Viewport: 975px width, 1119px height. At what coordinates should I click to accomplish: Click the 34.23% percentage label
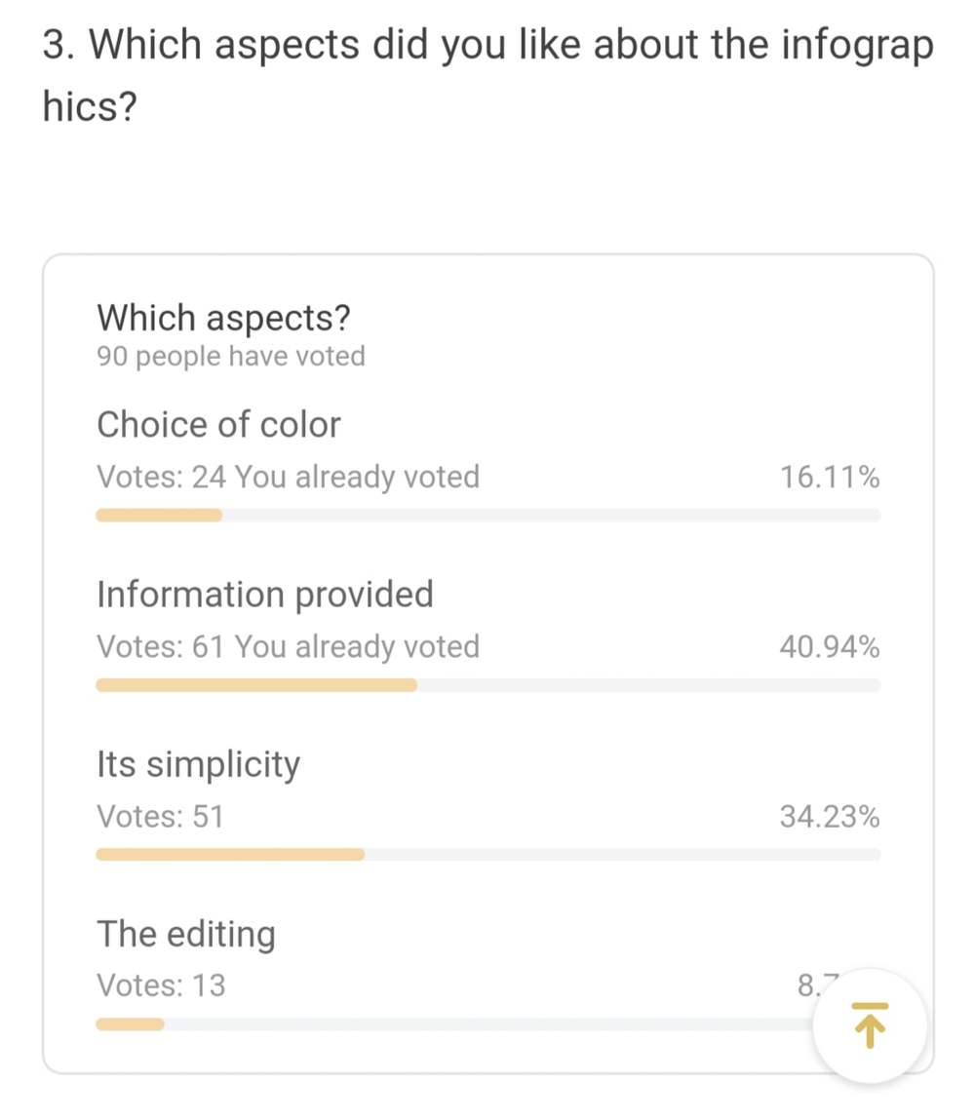pos(830,817)
